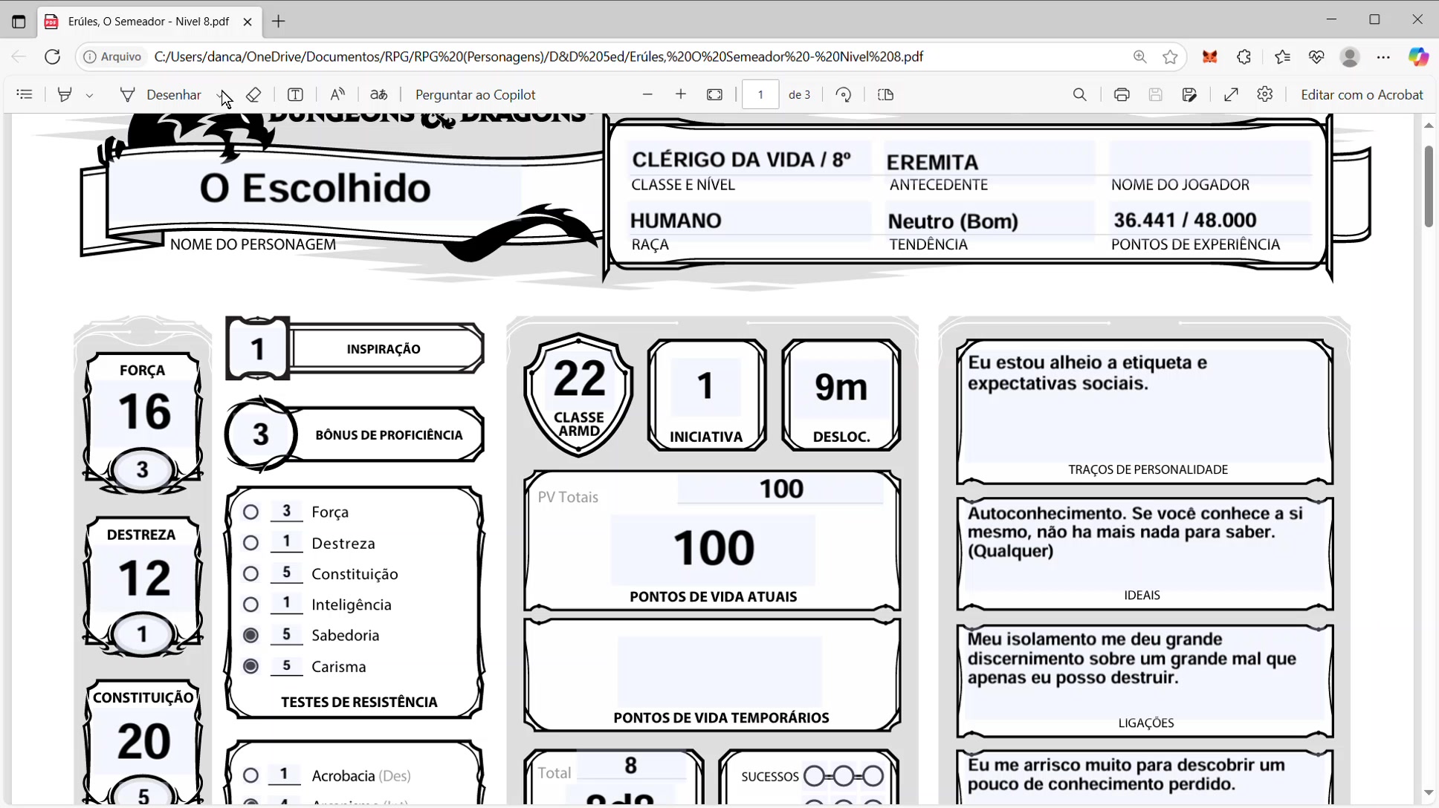This screenshot has height=808, width=1439.
Task: Open the table of contents panel
Action: pyautogui.click(x=25, y=94)
